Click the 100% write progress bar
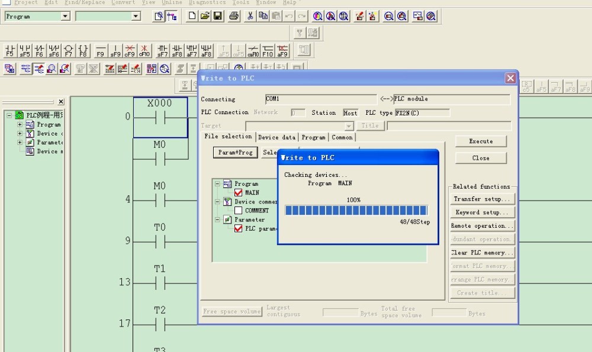This screenshot has width=592, height=352. pos(356,210)
